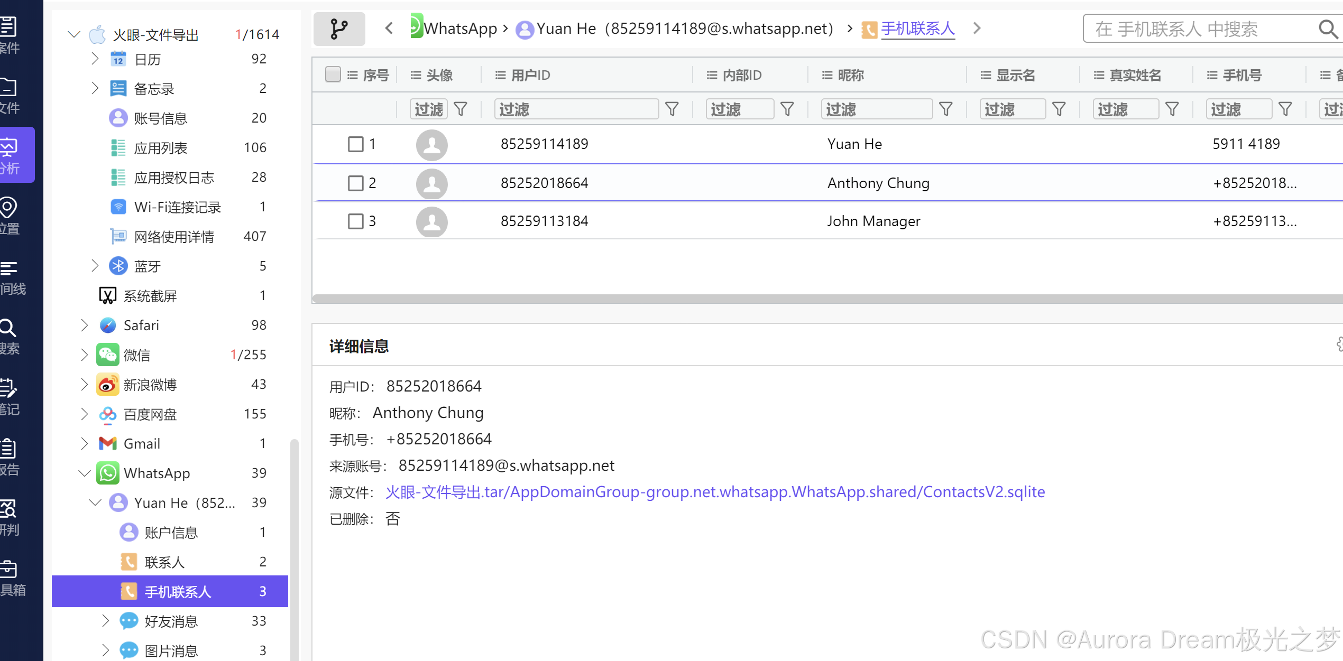
Task: Click the WhatsApp icon in the tree
Action: [108, 473]
